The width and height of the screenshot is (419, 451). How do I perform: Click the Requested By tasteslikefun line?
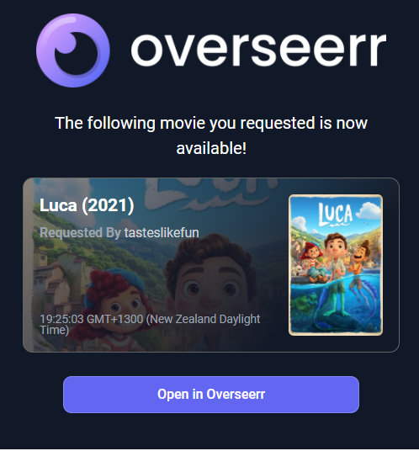pyautogui.click(x=119, y=233)
